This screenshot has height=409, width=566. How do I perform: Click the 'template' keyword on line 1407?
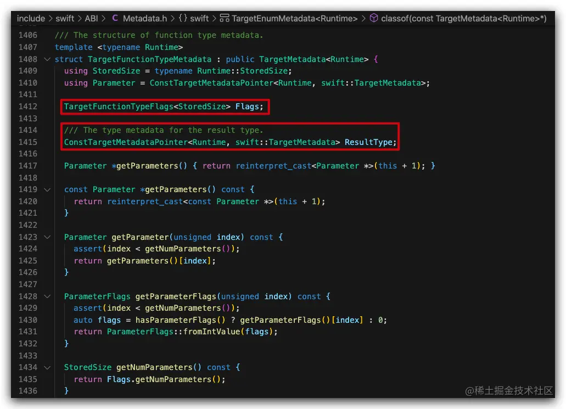[74, 47]
